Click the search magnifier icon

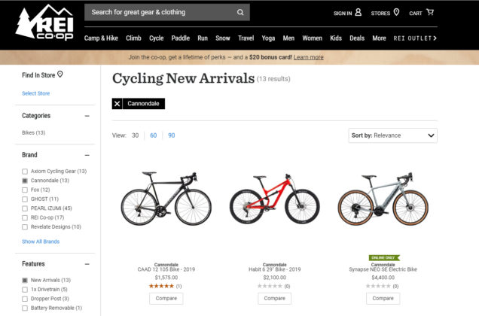tap(240, 13)
